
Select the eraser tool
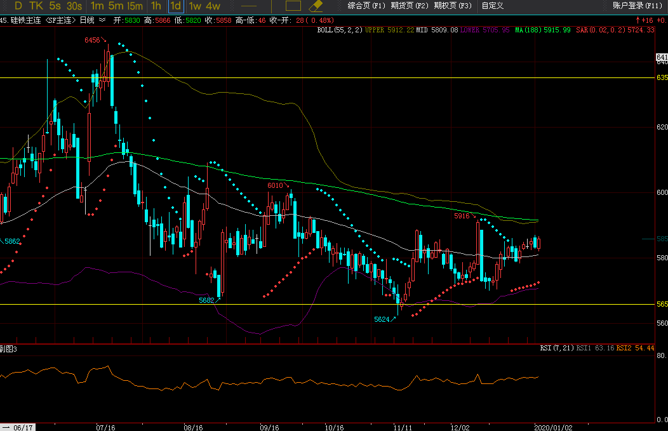(316, 6)
